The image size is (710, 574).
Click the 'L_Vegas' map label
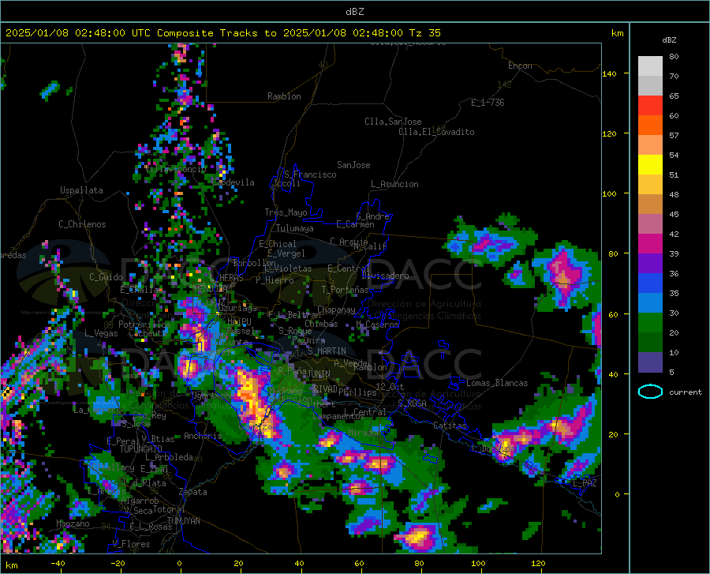point(101,333)
